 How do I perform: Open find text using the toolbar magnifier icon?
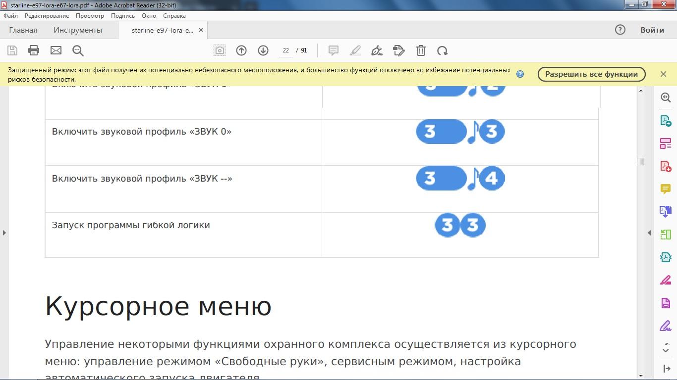click(x=78, y=50)
